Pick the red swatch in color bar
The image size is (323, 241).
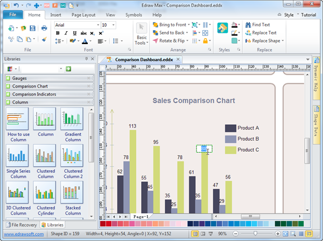[103, 223]
